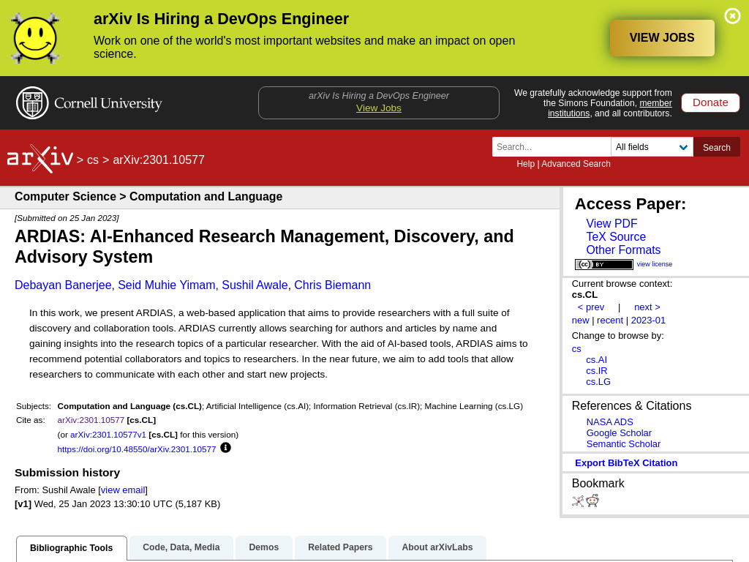749x562 pixels.
Task: Select the About arXivLabs tab
Action: click(437, 547)
